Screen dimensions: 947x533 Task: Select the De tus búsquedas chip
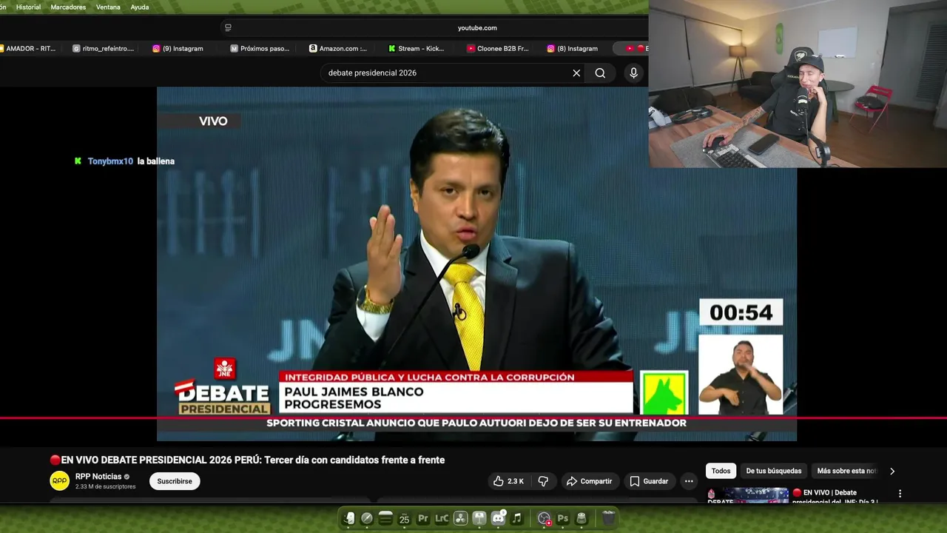tap(773, 471)
